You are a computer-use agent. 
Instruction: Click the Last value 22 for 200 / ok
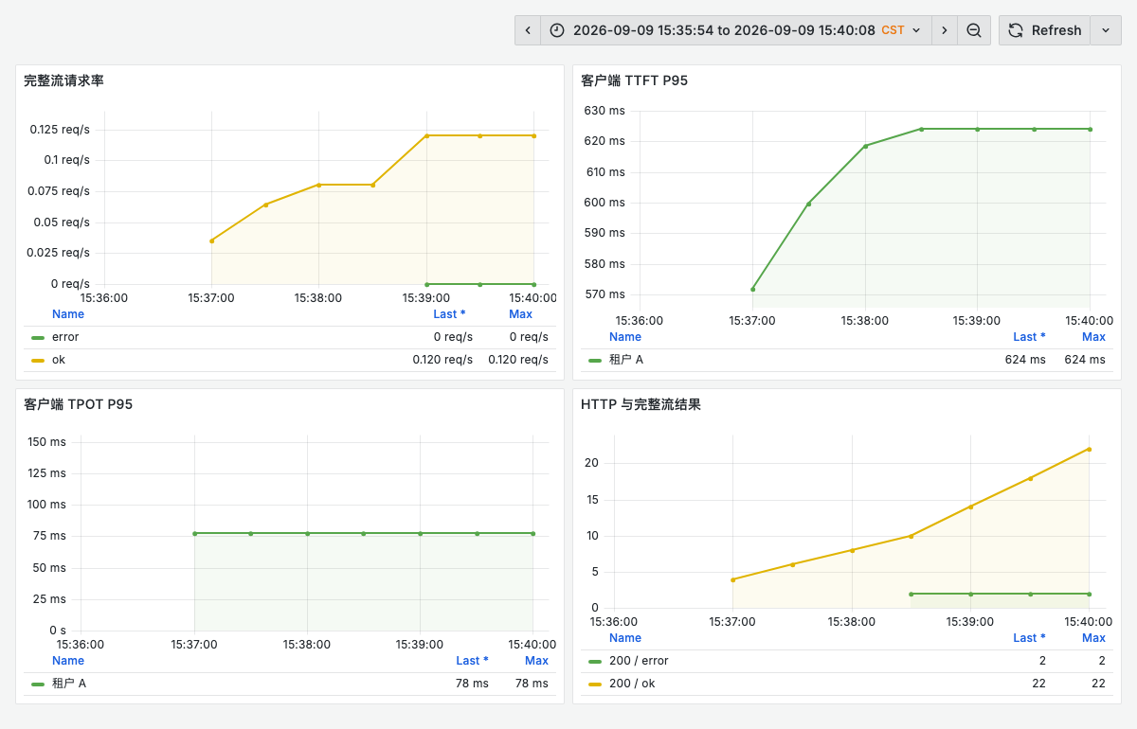point(1039,684)
